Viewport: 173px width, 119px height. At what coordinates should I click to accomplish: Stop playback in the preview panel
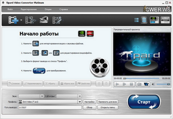[x=131, y=84]
